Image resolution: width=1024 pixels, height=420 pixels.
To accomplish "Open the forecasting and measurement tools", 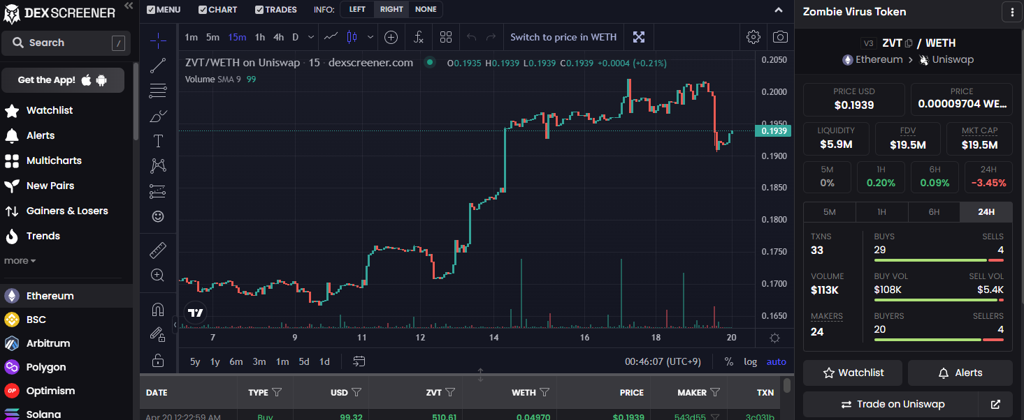I will [158, 191].
